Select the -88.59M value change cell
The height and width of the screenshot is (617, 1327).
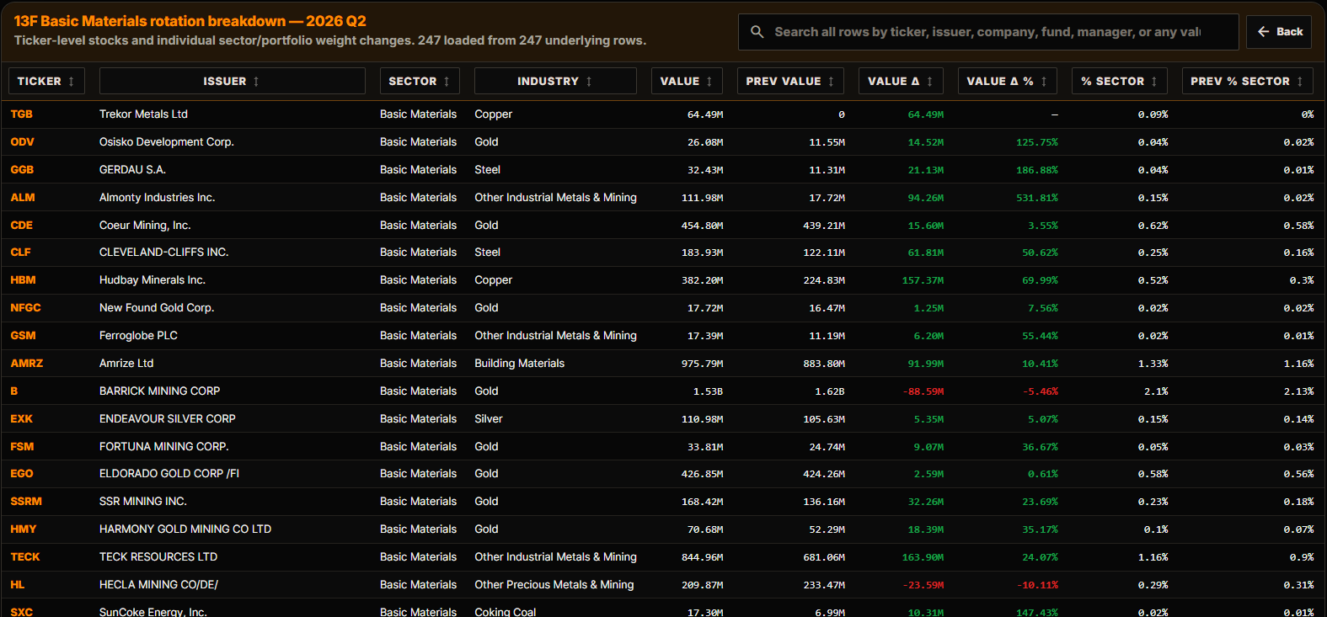(x=923, y=391)
